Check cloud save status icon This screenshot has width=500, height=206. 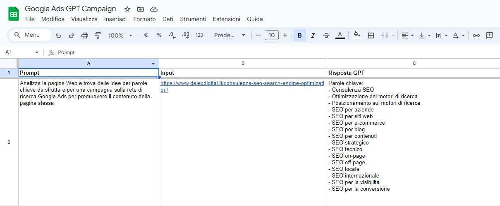154,9
